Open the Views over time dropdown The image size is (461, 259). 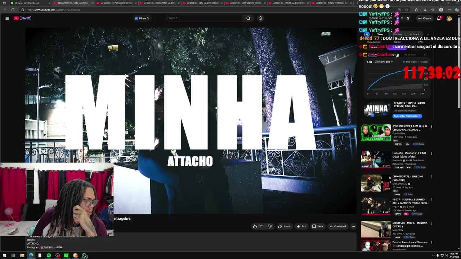383,62
